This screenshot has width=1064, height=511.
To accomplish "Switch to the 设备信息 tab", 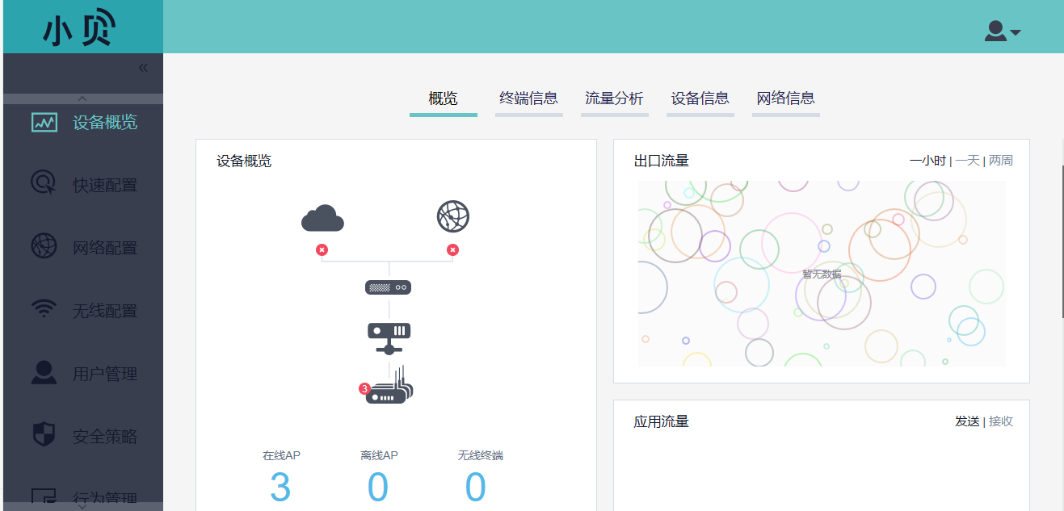I will tap(700, 98).
